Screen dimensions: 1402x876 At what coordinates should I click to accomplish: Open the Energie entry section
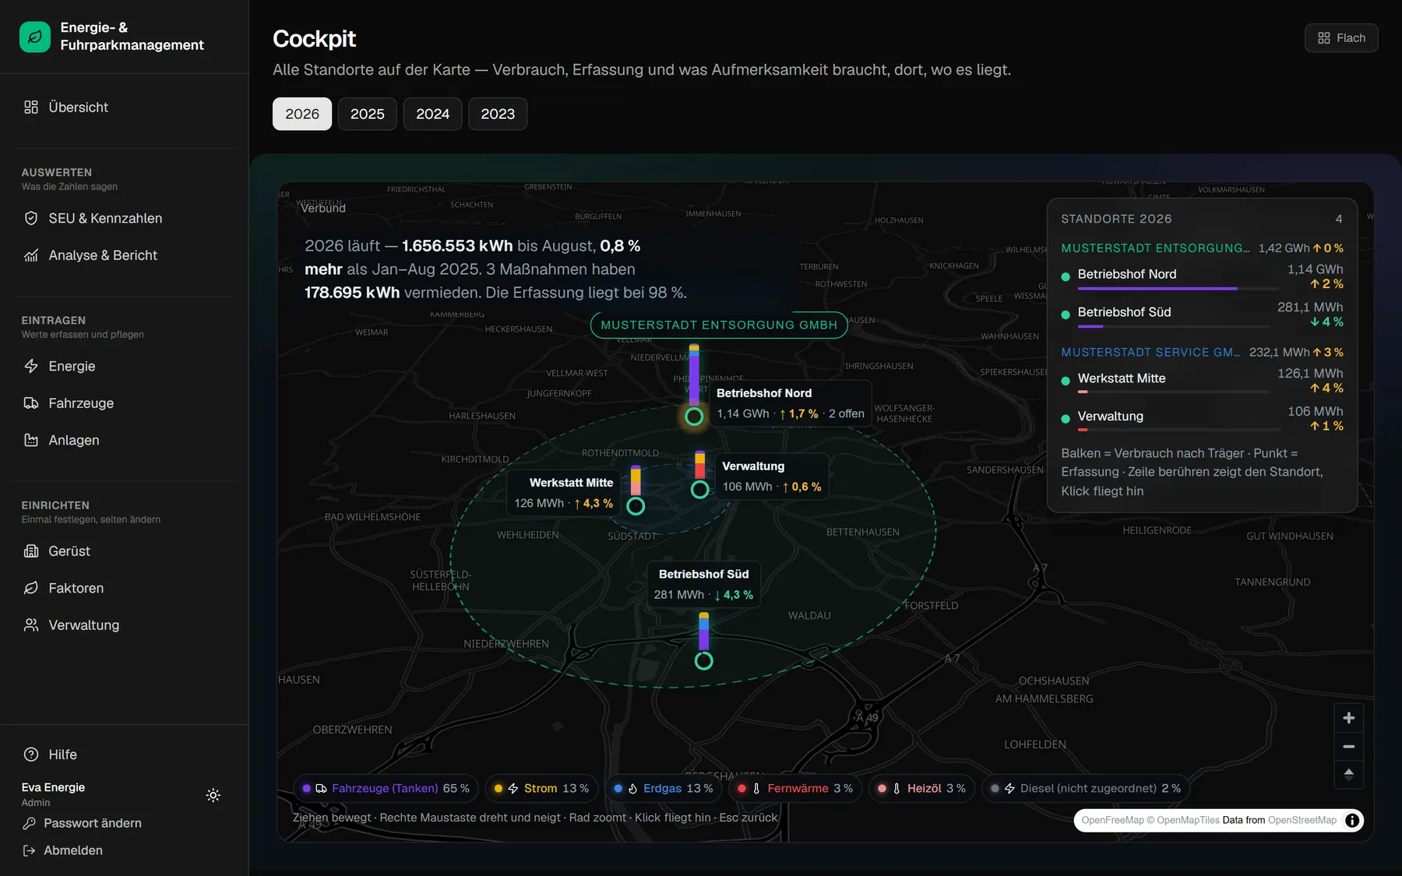coord(125,367)
